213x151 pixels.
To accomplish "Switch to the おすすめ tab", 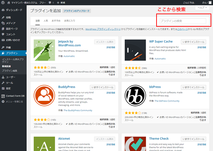I will click(56, 21).
